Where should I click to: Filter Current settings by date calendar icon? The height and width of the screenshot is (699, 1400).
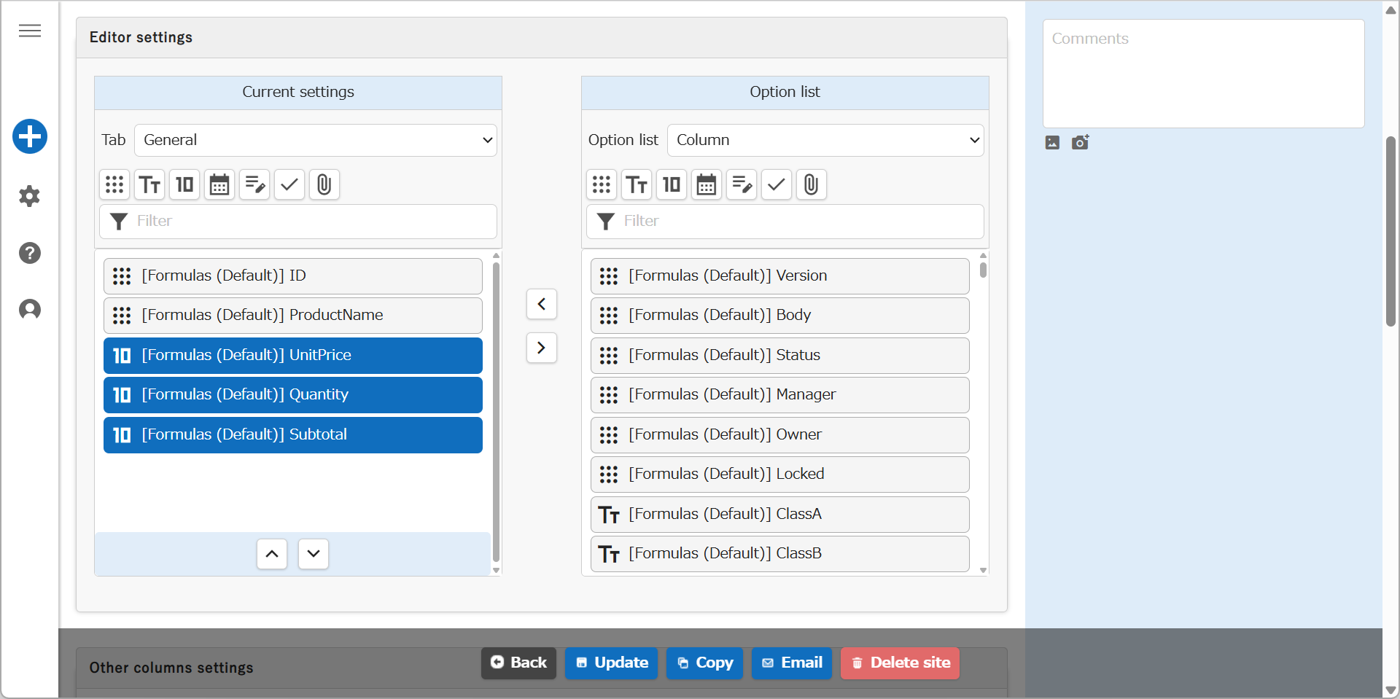[219, 184]
